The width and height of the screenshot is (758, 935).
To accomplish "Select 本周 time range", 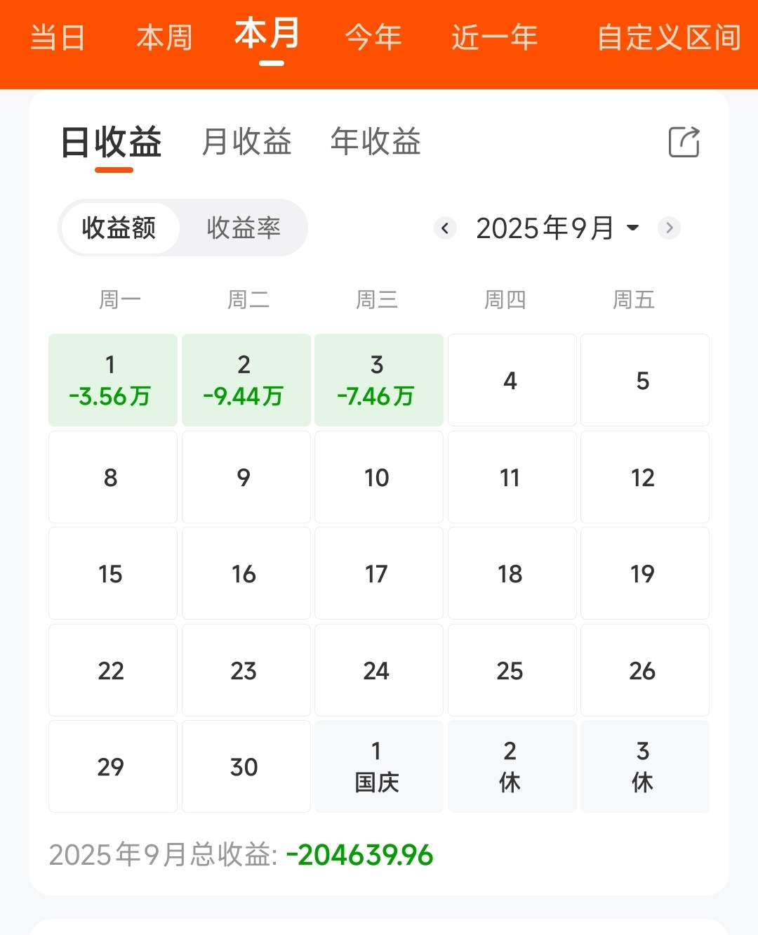I will (x=164, y=37).
